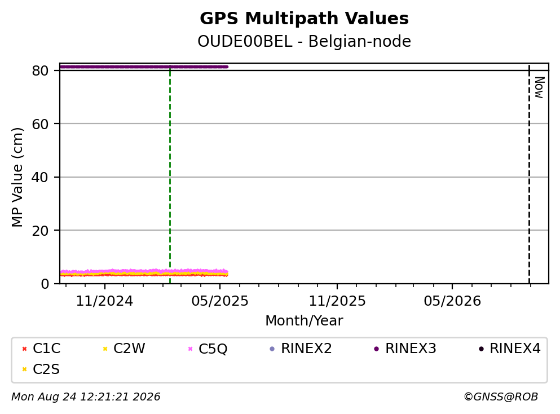Click the purple RINEX3 data line

pyautogui.click(x=144, y=67)
